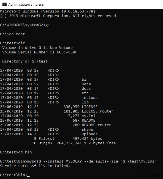The image size is (163, 179).
Task: Click the 'Uploads' directory listing
Action: [x=90, y=134]
